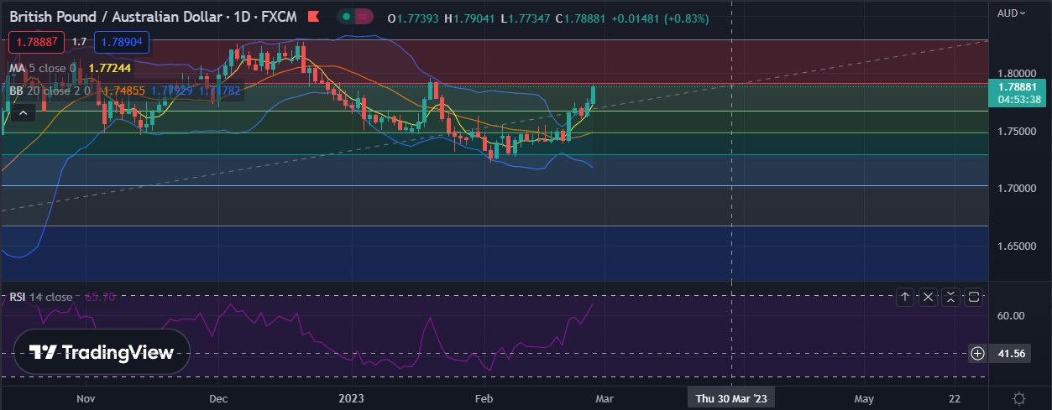1052x410 pixels.
Task: Click the current price label 1.78881
Action: 1018,86
